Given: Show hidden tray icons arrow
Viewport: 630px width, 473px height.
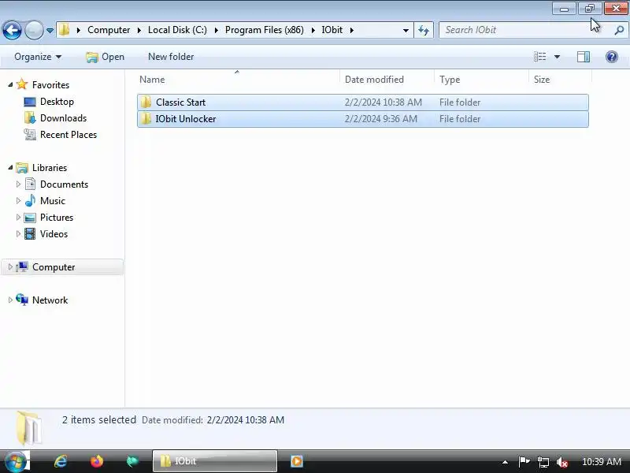Looking at the screenshot, I should point(505,462).
